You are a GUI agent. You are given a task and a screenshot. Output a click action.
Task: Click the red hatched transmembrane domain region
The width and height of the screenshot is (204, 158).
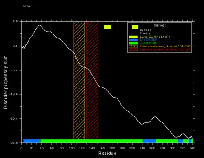(92, 80)
